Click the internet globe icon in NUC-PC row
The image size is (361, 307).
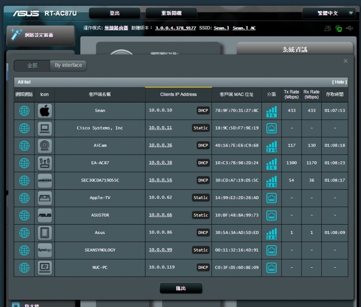[24, 267]
